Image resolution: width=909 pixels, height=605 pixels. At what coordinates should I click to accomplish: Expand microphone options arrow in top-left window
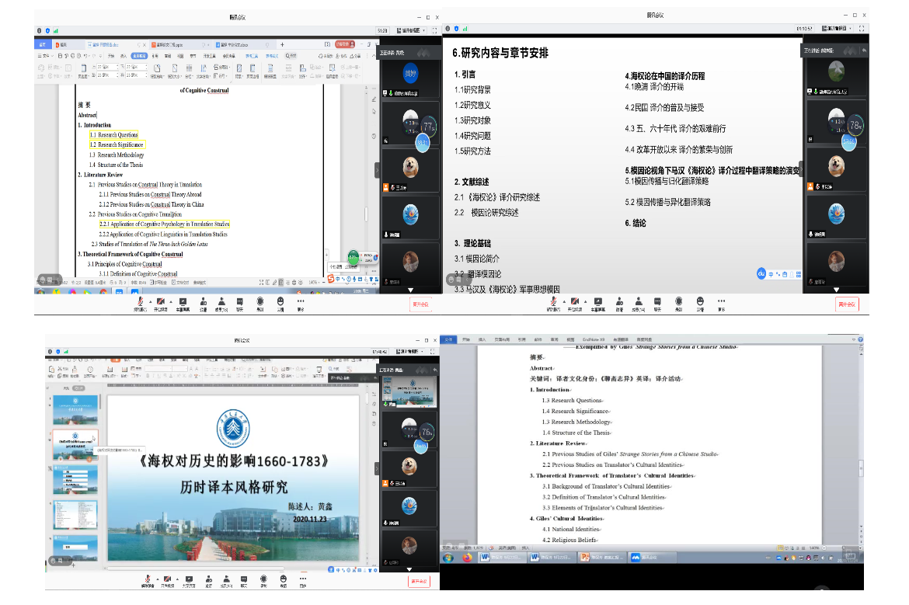(150, 302)
